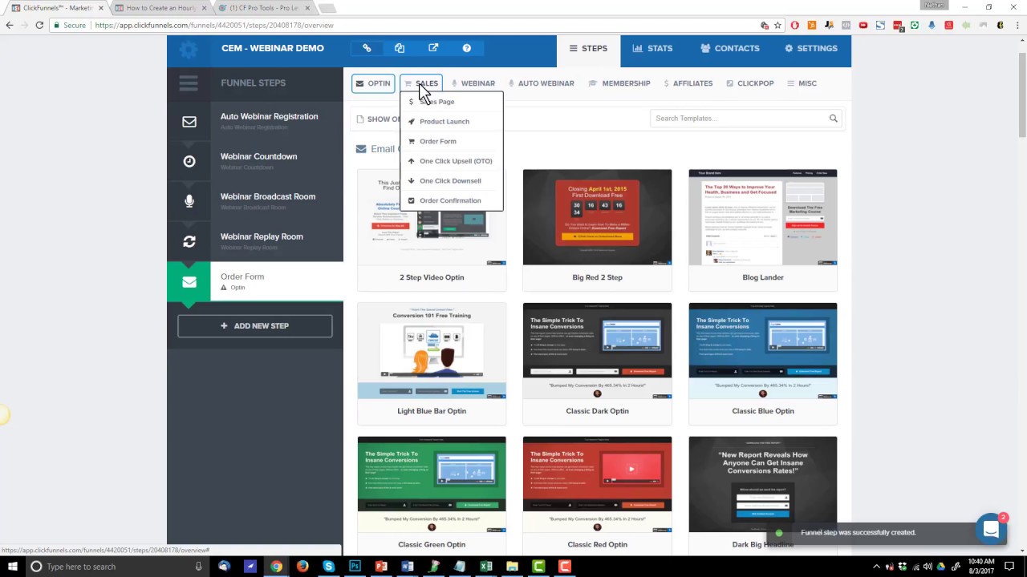The height and width of the screenshot is (577, 1027).
Task: Select the 2 Step Video Optin template
Action: coord(432,229)
